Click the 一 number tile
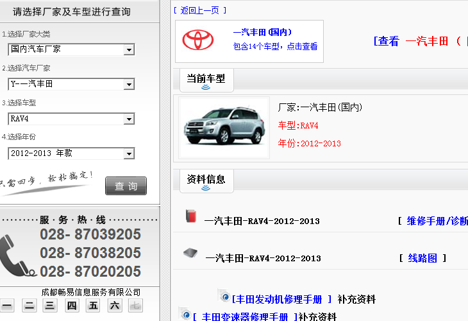 pos(6,306)
